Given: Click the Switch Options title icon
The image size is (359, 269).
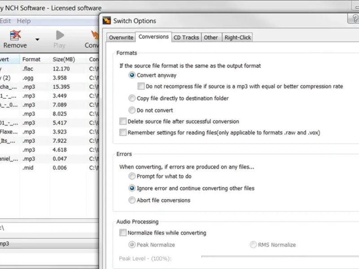Looking at the screenshot, I should [107, 21].
